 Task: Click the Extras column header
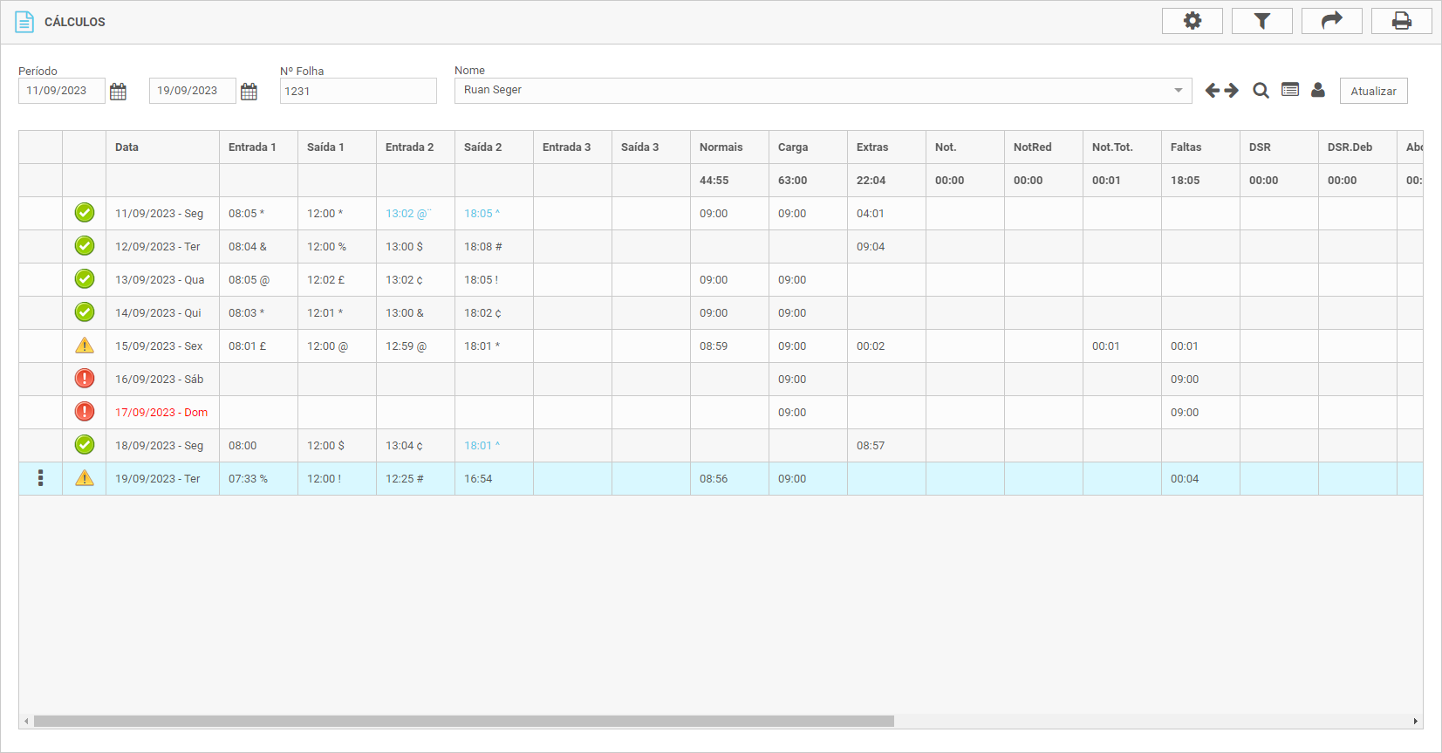(872, 147)
